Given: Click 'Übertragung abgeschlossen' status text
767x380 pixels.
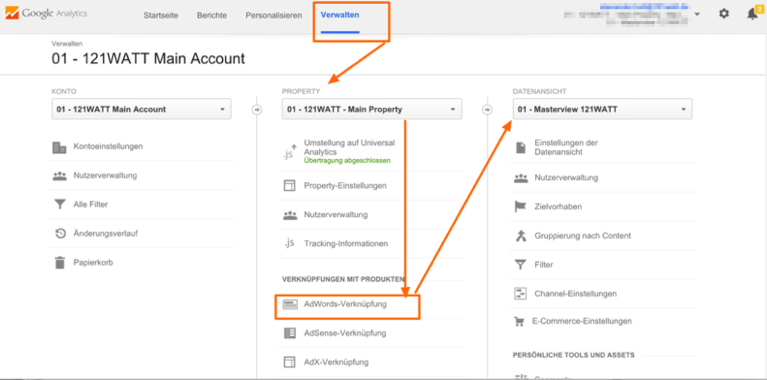Looking at the screenshot, I should tap(347, 161).
